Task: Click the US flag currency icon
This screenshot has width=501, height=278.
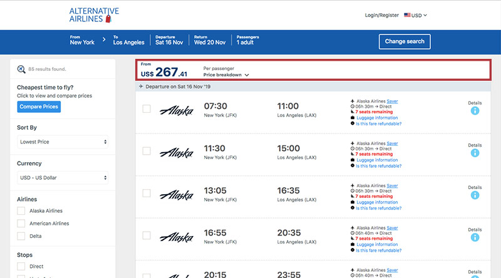Action: (407, 15)
